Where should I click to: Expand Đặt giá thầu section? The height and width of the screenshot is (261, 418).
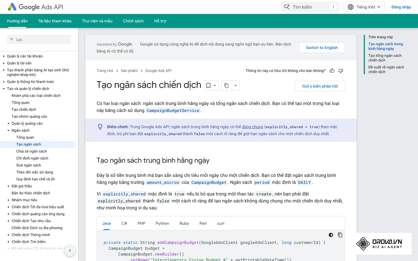pos(8,186)
